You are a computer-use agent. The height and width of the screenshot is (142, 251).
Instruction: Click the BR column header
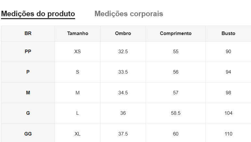tap(28, 33)
